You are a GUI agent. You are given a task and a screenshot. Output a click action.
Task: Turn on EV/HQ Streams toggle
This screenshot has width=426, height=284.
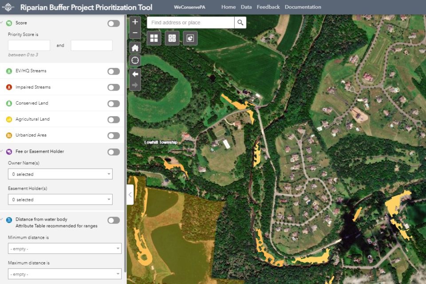[x=114, y=71]
